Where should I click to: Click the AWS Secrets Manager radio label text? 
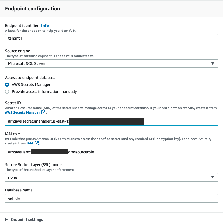pyautogui.click(x=31, y=85)
